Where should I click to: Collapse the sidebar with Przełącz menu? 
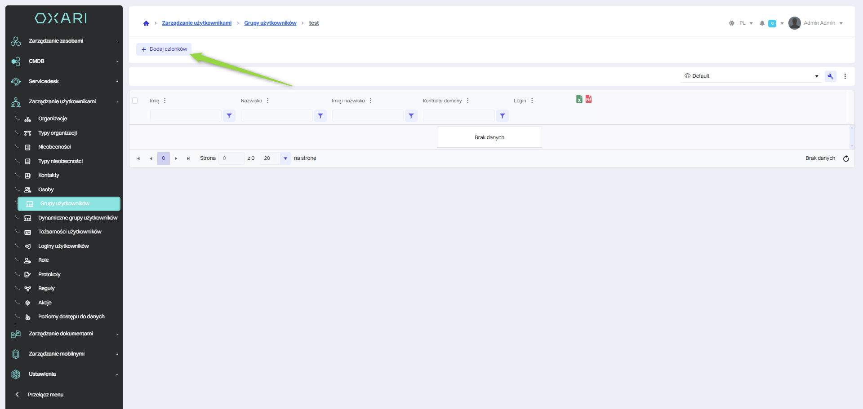click(45, 395)
